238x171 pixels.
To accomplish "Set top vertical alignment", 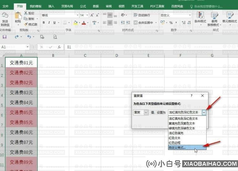I will pyautogui.click(x=105, y=15).
